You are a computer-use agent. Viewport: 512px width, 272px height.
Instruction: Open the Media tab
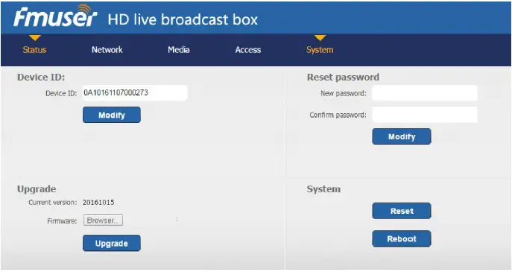[179, 50]
